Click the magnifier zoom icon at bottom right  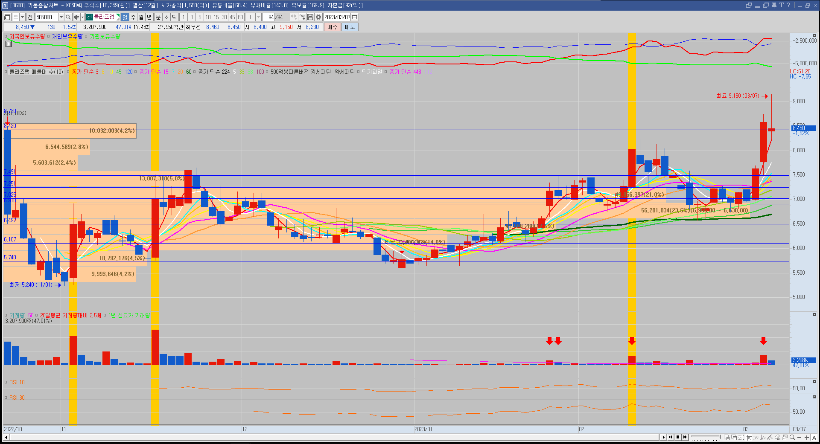pos(792,437)
